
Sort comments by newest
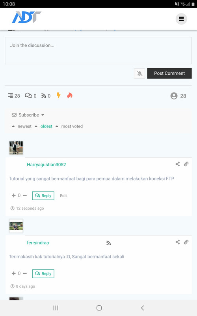[x=24, y=126]
